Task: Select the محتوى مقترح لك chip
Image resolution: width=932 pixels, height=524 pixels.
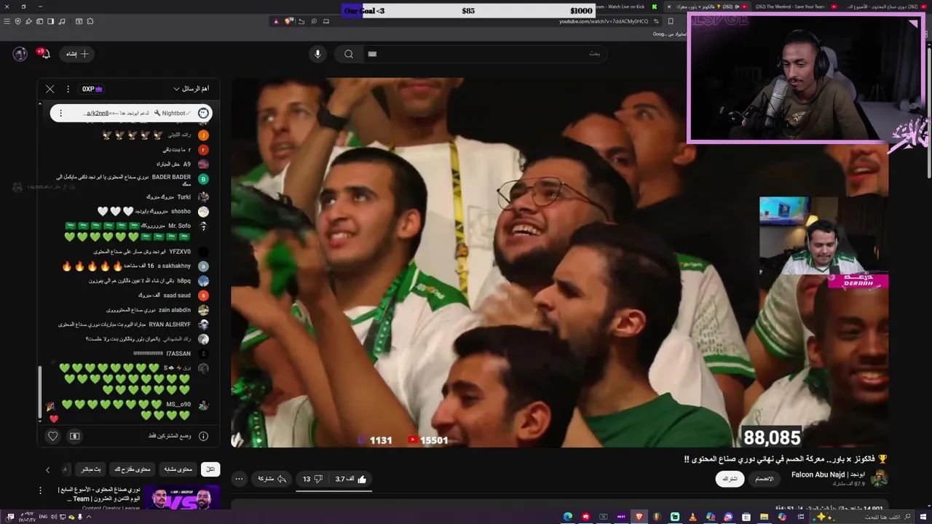Action: tap(132, 469)
